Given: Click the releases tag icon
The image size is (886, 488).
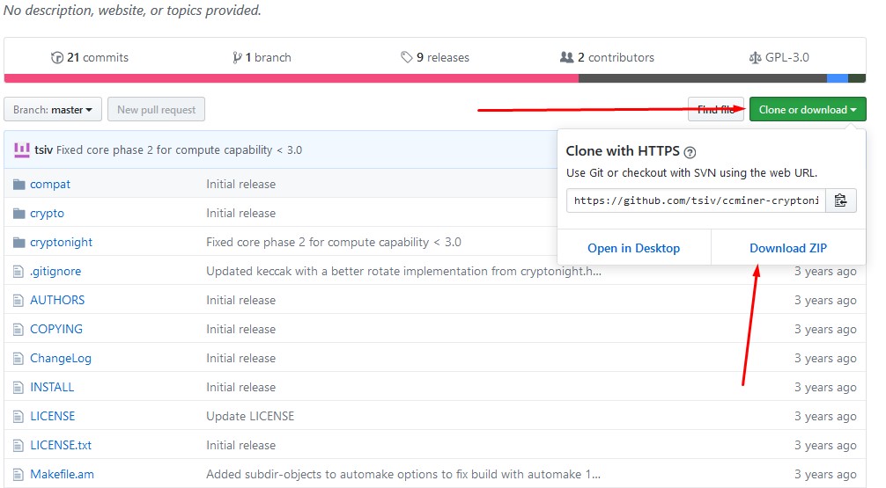Looking at the screenshot, I should 406,57.
